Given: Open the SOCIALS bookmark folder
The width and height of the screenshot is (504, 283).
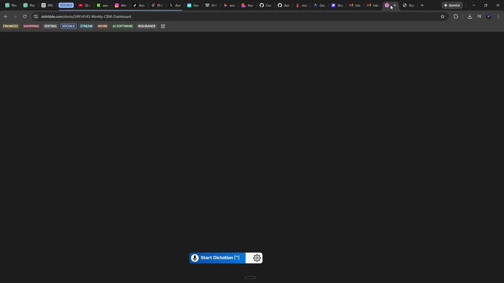Looking at the screenshot, I should (x=68, y=26).
